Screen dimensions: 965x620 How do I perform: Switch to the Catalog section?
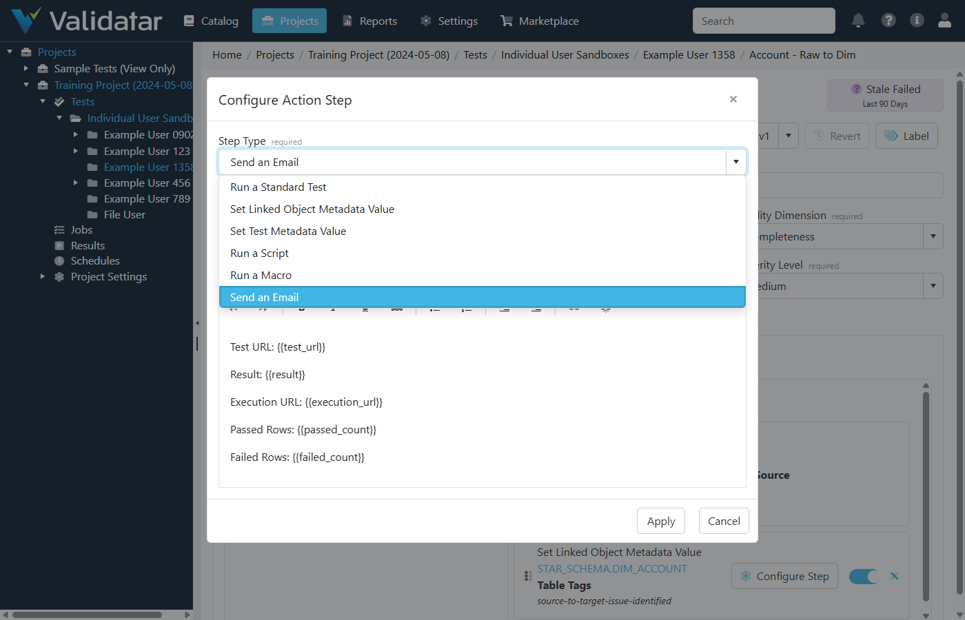coord(210,21)
